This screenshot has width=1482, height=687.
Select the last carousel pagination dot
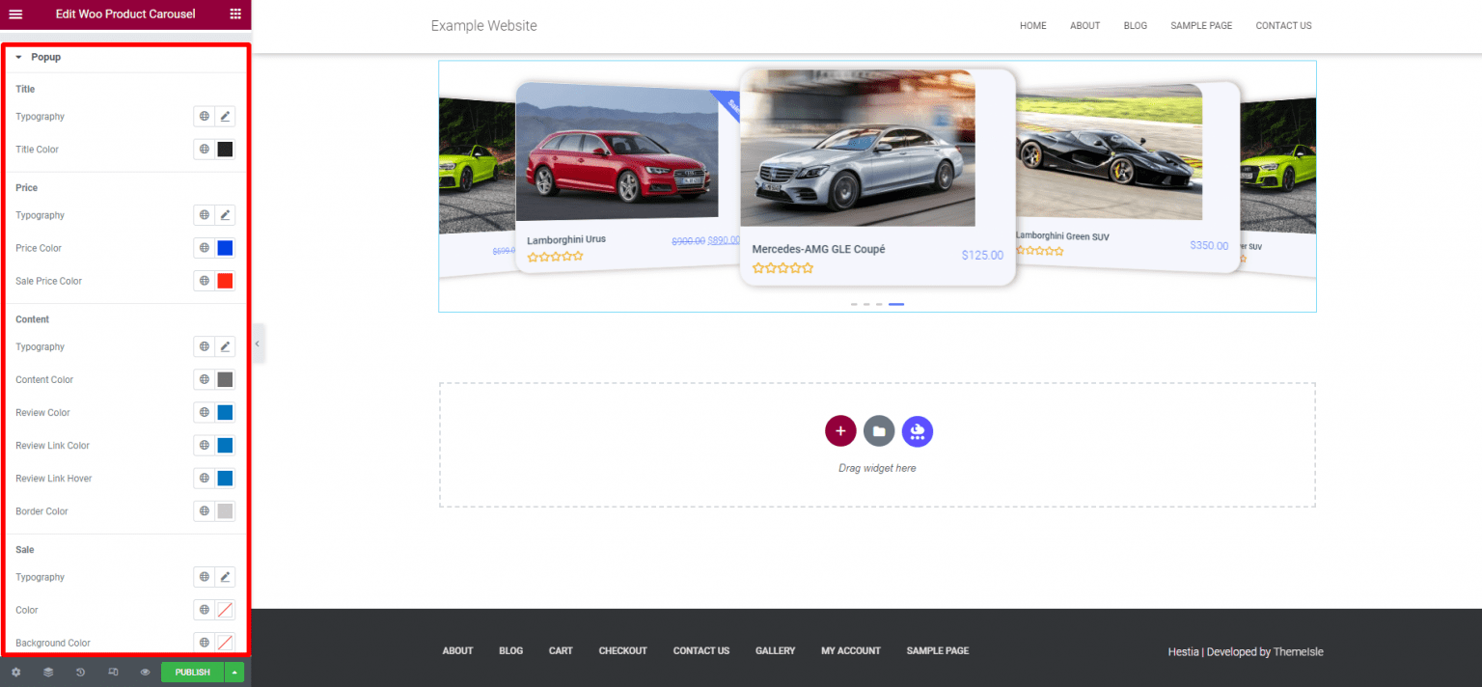coord(895,304)
